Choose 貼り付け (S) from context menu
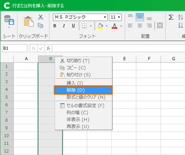The height and width of the screenshot is (155, 185). (x=84, y=75)
